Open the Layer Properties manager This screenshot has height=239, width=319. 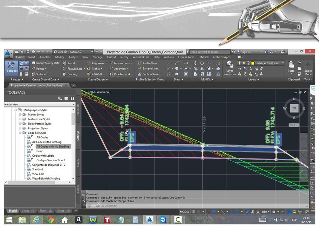230,68
